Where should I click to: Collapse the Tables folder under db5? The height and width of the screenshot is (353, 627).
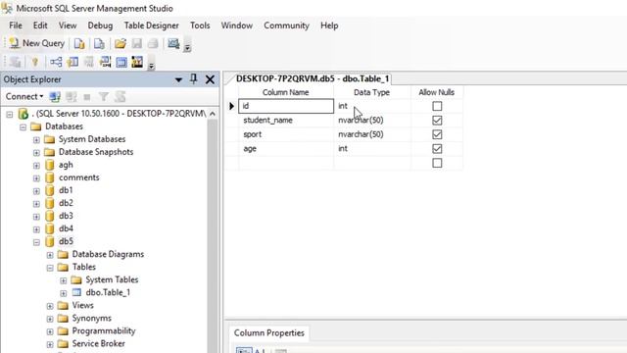click(x=50, y=268)
